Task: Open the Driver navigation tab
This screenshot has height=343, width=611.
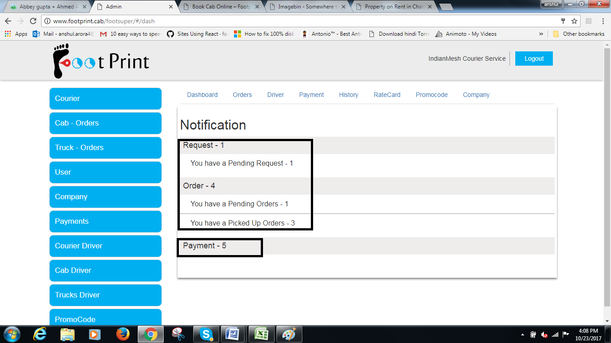Action: tap(276, 95)
